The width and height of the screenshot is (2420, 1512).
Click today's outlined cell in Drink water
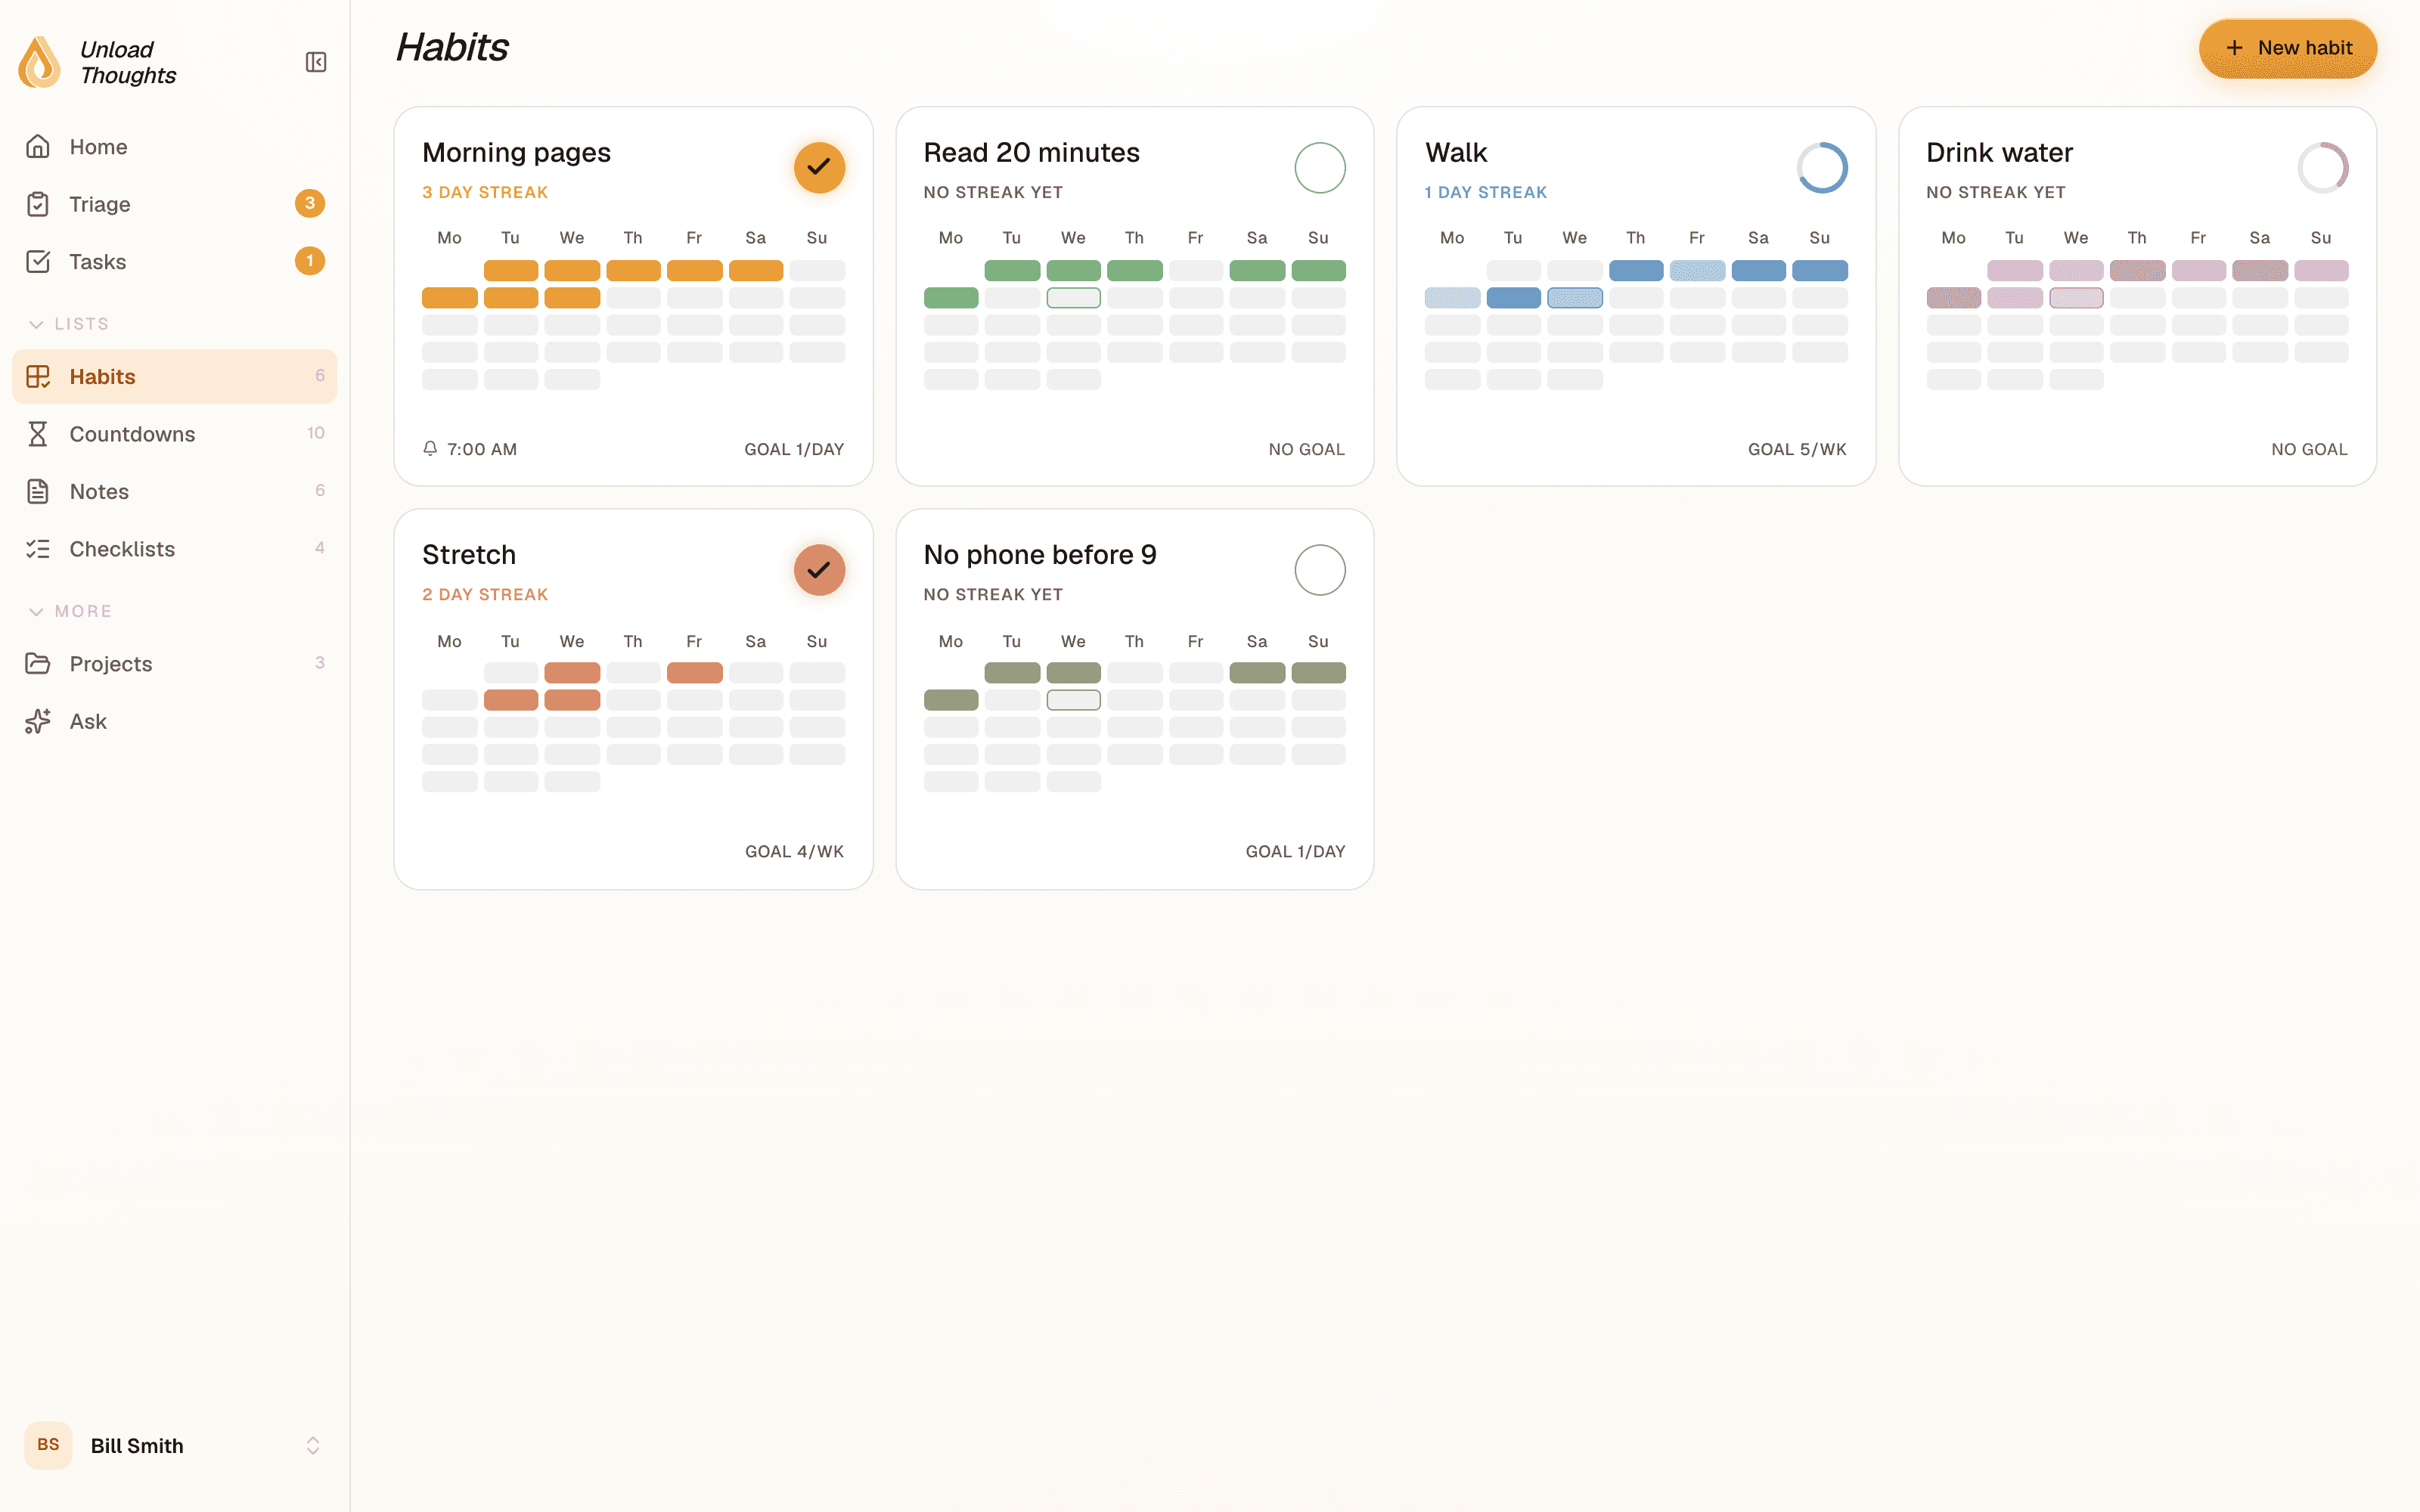click(2076, 298)
